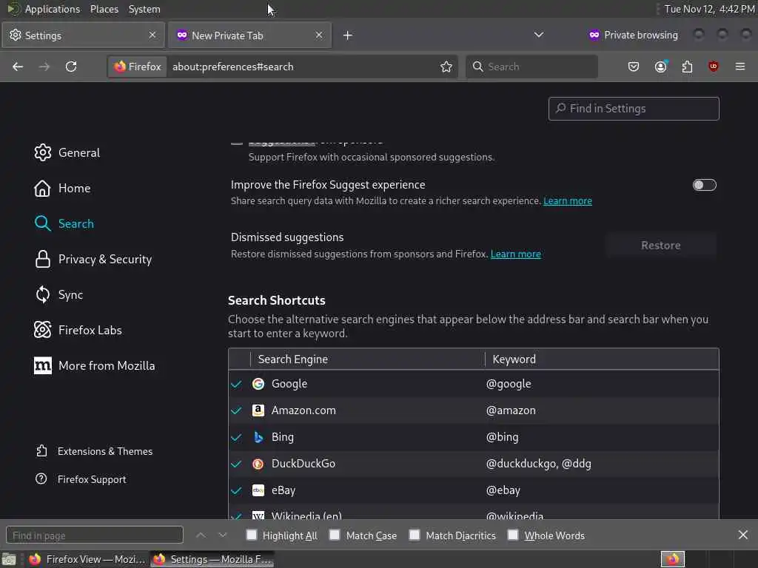
Task: Click the clock showing Tue Nov 12
Action: click(709, 9)
